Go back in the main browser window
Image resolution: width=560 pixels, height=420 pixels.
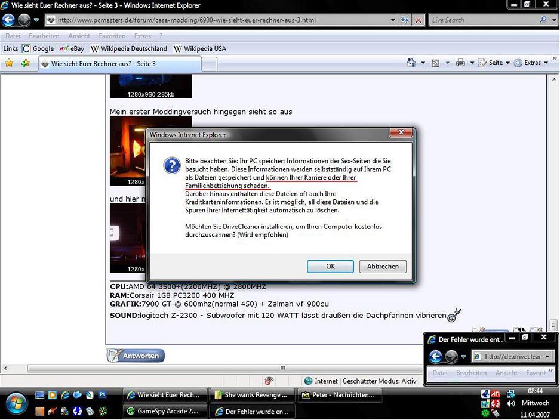8,20
